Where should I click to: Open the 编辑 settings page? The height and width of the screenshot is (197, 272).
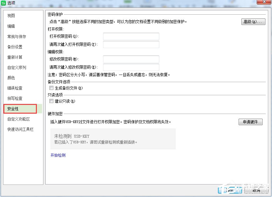click(11, 26)
